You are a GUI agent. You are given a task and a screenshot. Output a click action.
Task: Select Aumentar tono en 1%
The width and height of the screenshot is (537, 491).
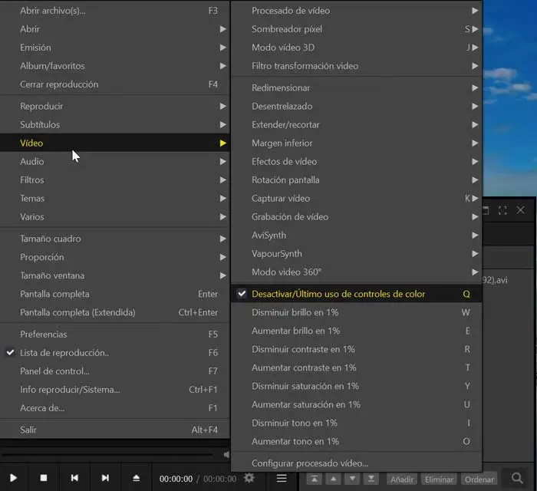[357, 442]
